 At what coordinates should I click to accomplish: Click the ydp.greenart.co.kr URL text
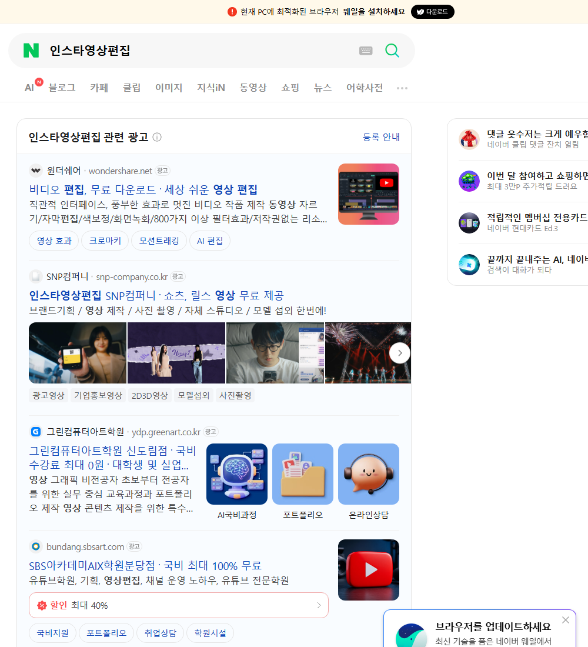coord(166,432)
